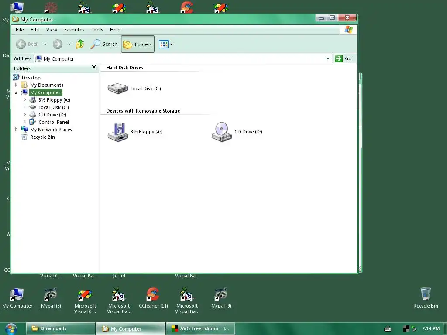The width and height of the screenshot is (447, 335).
Task: Open the Edit menu
Action: 35,30
